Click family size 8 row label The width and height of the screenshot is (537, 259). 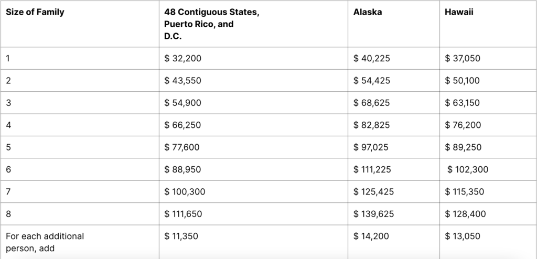click(8, 214)
